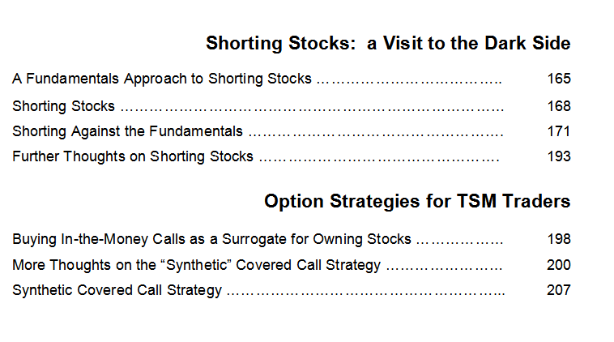
Task: Open "A Fundamentals Approach to Shorting Stocks" entry
Action: (162, 79)
